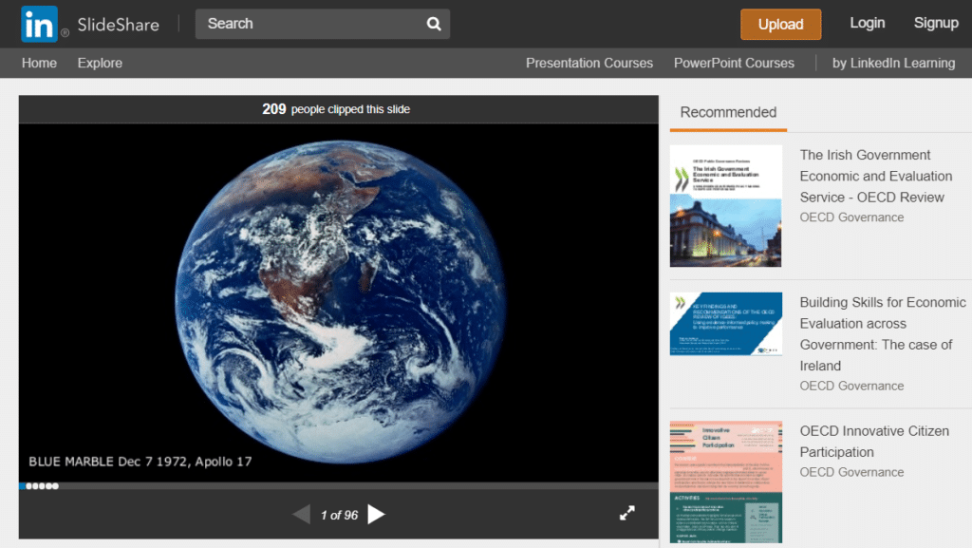This screenshot has width=972, height=548.
Task: Open the Signup link
Action: click(x=935, y=23)
